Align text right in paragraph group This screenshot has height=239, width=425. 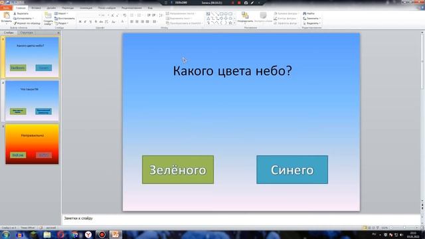(142, 22)
